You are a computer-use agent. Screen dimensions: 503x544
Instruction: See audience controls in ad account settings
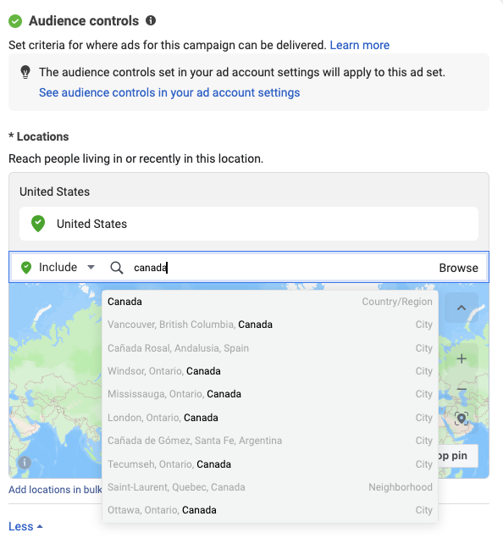pos(169,92)
